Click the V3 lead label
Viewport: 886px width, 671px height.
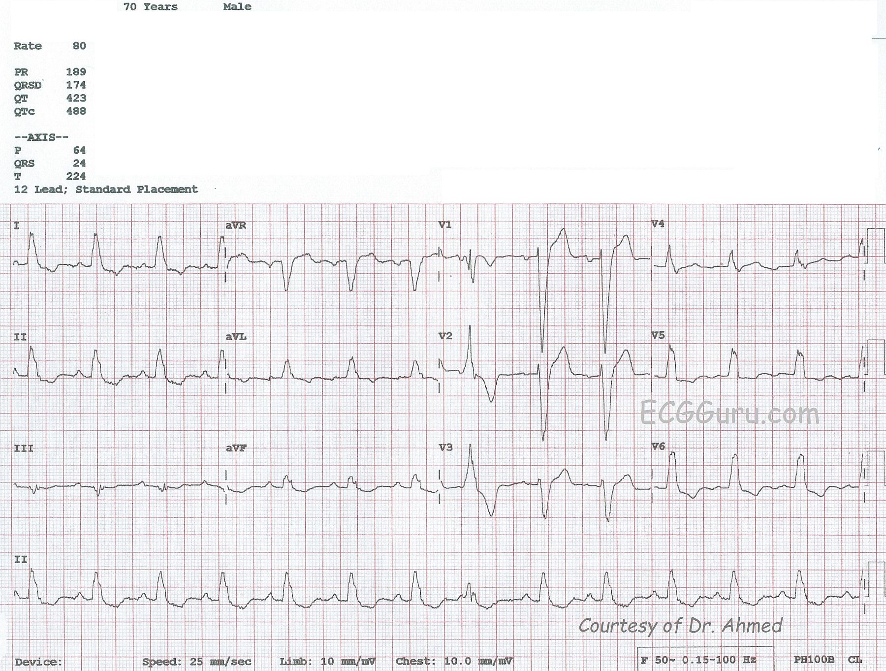445,447
